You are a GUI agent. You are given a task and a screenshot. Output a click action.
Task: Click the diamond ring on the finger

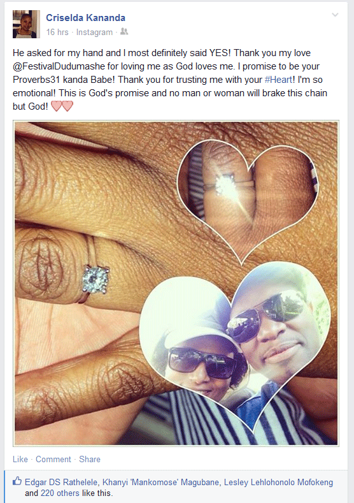pyautogui.click(x=96, y=279)
